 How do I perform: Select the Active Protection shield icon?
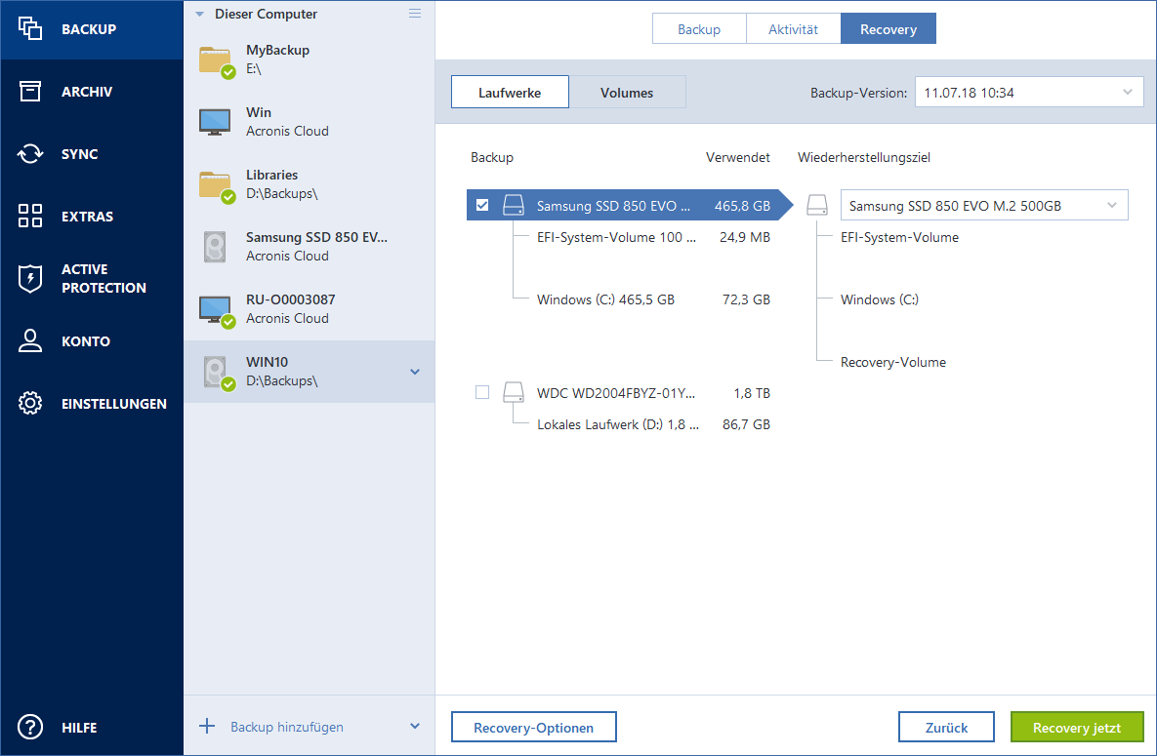point(30,279)
